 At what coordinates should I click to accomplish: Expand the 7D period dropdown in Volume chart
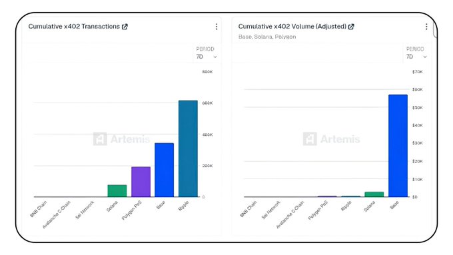point(416,57)
